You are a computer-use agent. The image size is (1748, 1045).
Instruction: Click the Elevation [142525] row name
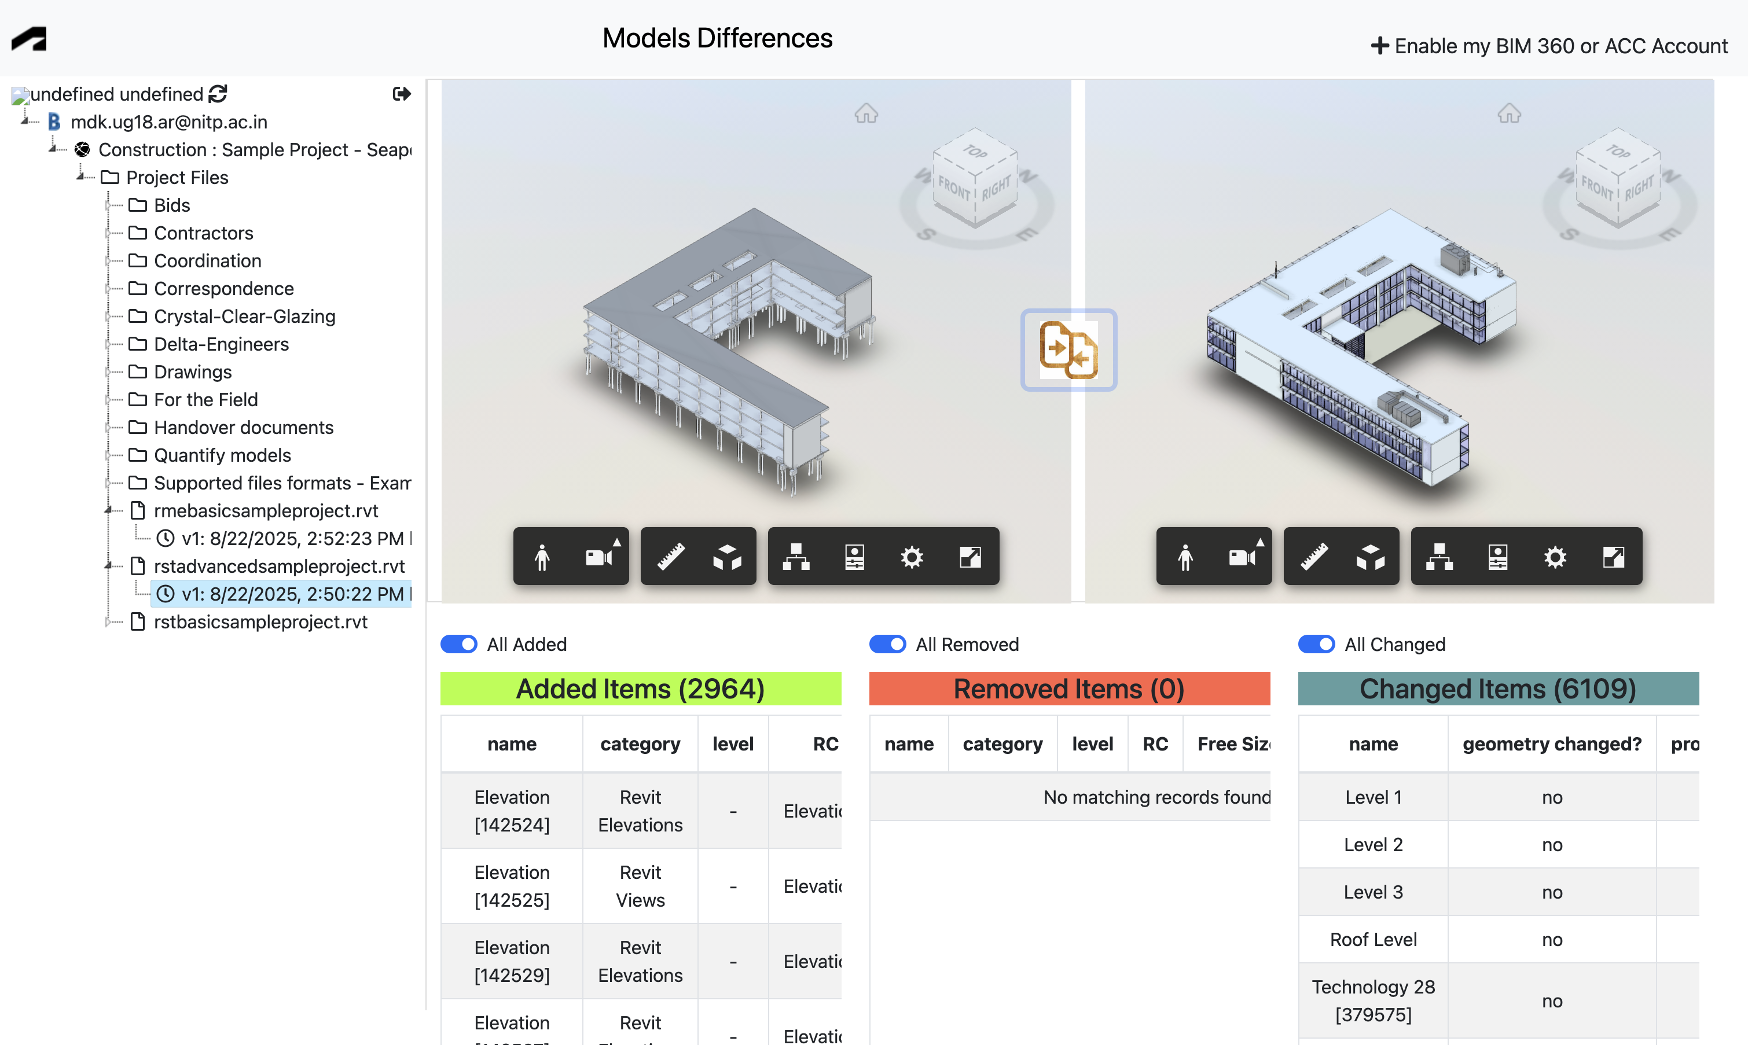coord(512,886)
